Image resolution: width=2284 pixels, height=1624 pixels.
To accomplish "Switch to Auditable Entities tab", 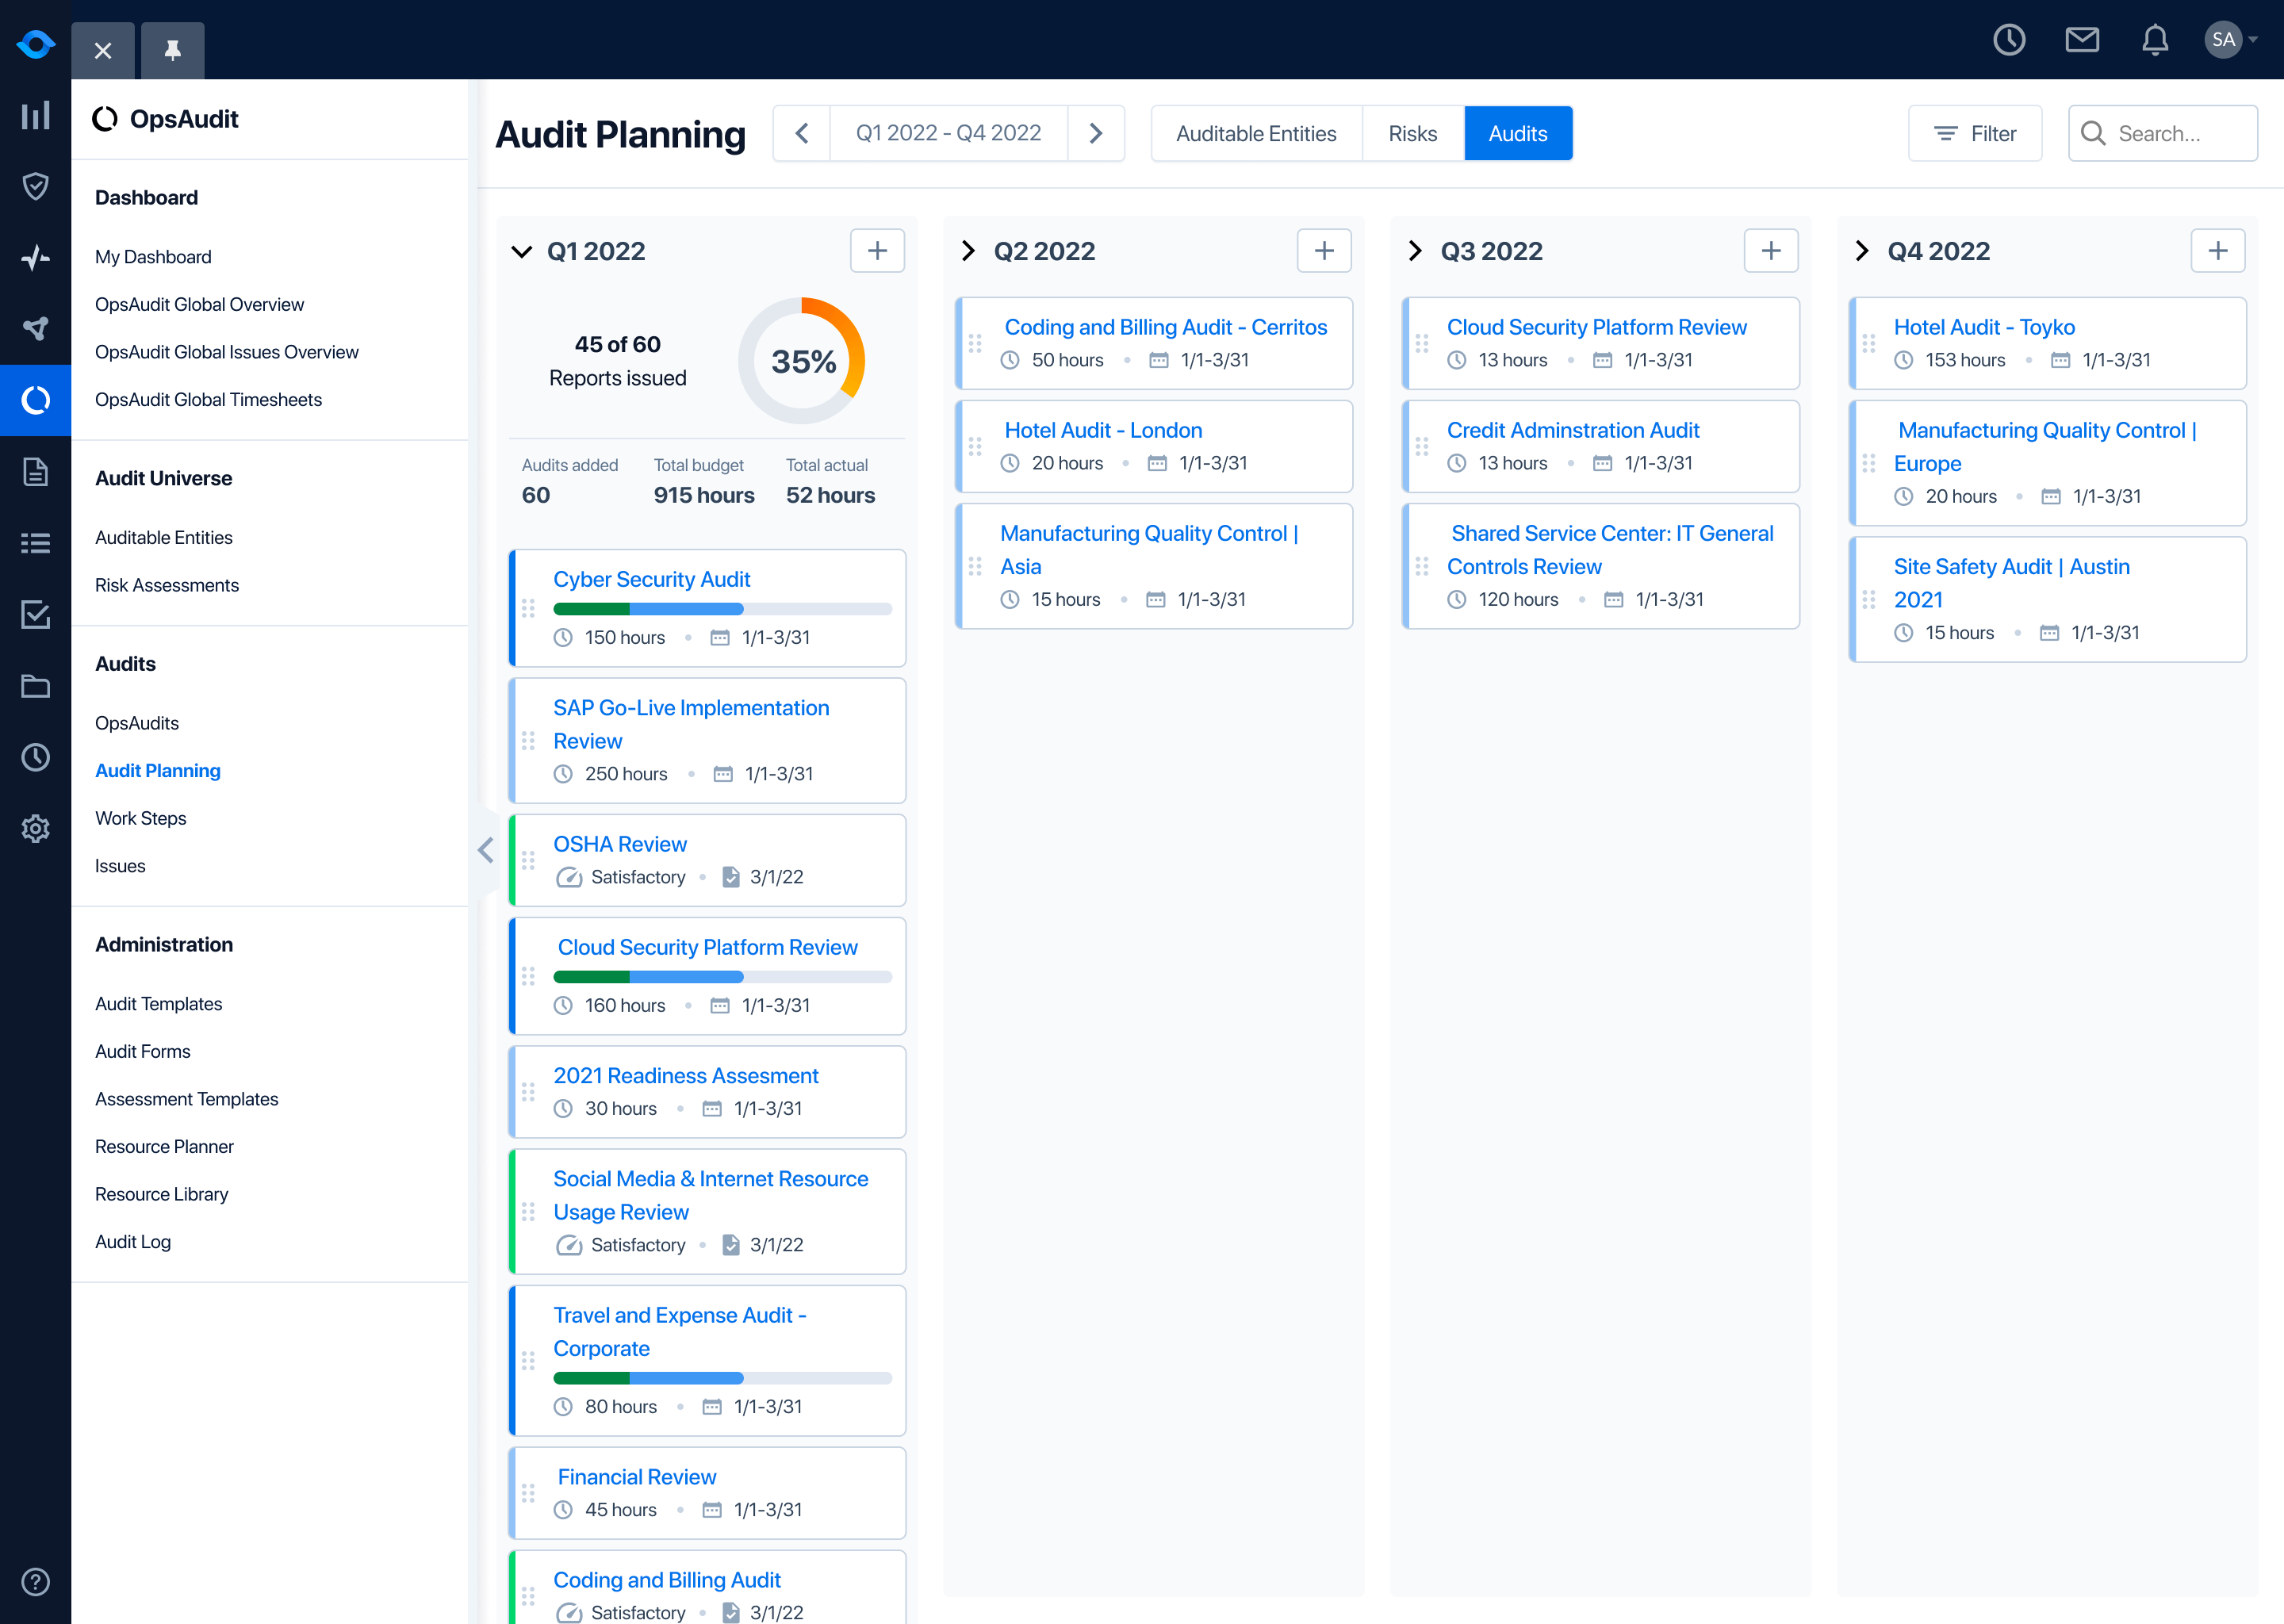I will click(x=1255, y=133).
